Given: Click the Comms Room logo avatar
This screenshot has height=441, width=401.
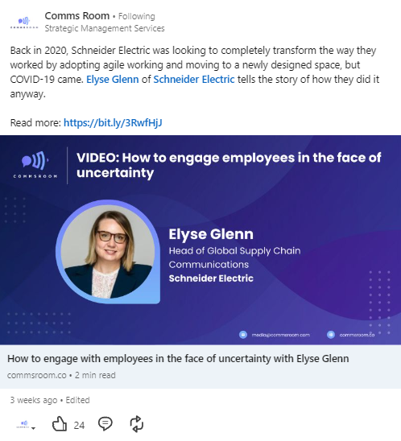Looking at the screenshot, I should 24,23.
